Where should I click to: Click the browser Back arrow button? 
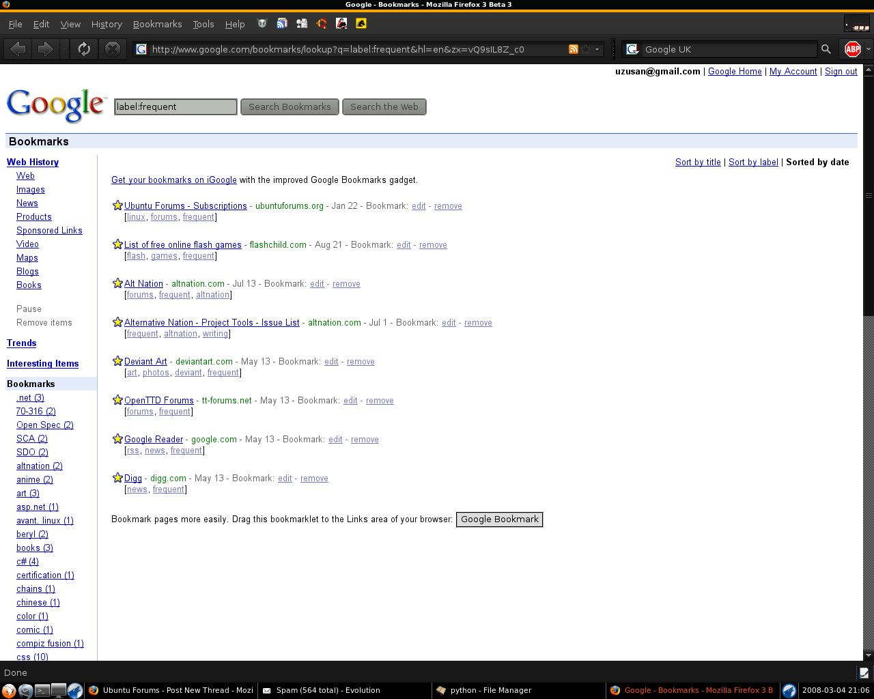pyautogui.click(x=18, y=49)
